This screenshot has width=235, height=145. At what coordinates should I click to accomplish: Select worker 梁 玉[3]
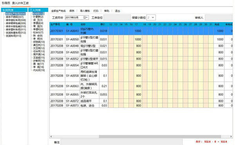[38, 20]
